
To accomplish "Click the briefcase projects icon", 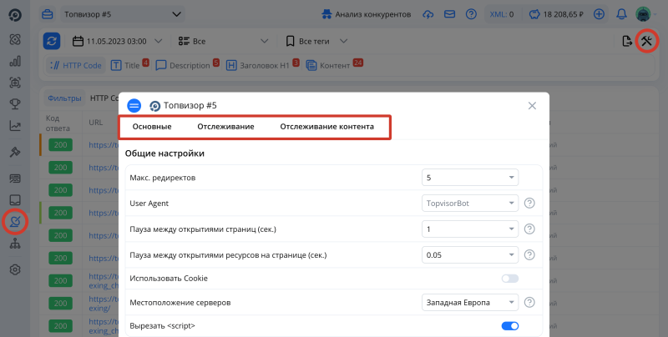I will pos(48,14).
